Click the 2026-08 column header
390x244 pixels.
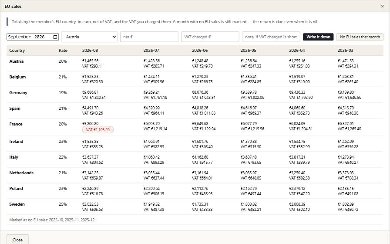pos(90,50)
